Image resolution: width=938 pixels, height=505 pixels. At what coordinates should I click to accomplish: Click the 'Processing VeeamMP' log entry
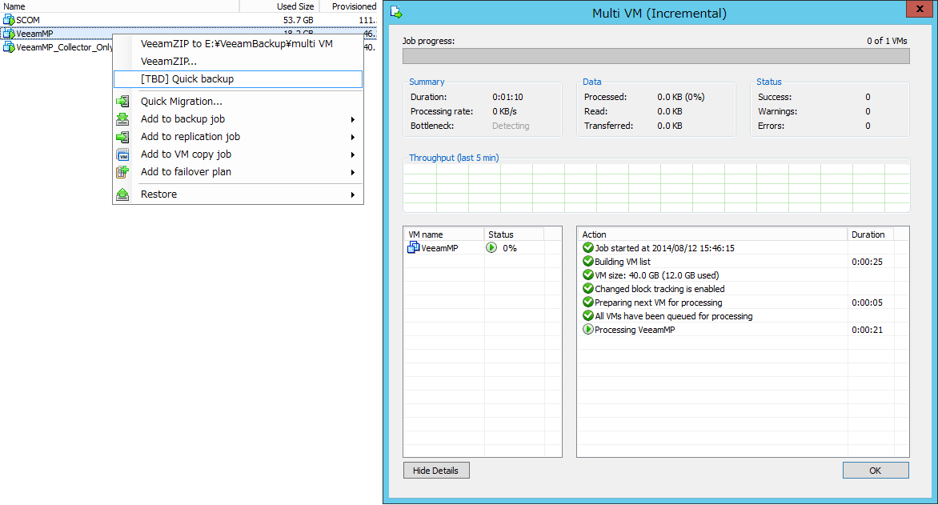[635, 330]
